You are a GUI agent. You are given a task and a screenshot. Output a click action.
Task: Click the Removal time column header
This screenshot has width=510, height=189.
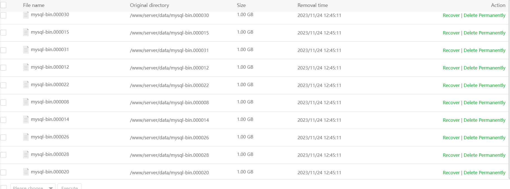313,5
